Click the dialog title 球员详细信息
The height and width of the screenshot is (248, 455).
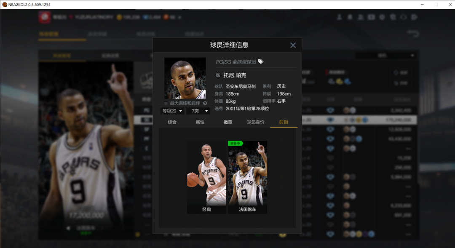(229, 45)
